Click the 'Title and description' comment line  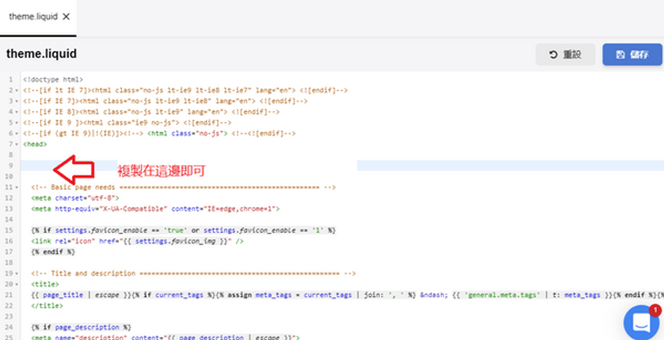coord(193,273)
